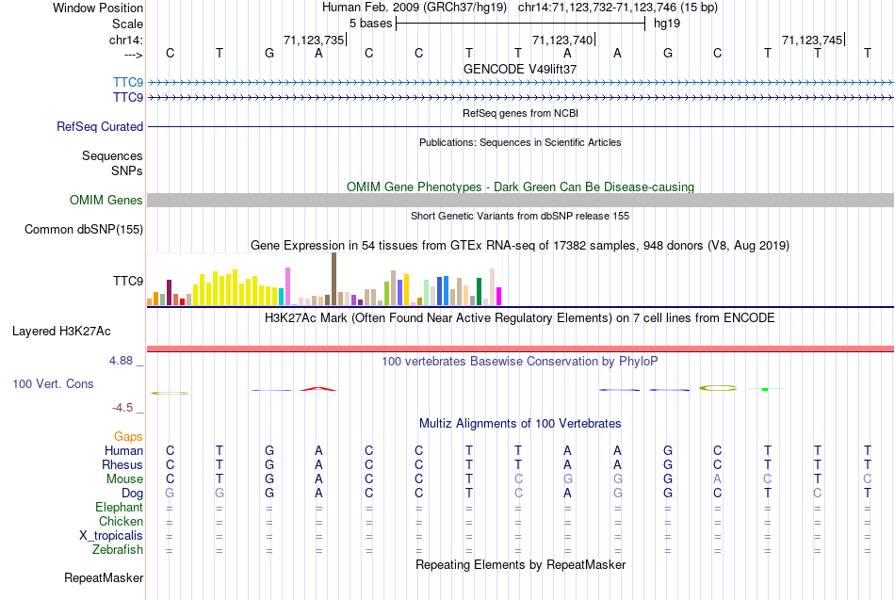Click the 4.88 upper PhyloP scale value
Image resolution: width=895 pixels, height=600 pixels.
coord(121,361)
